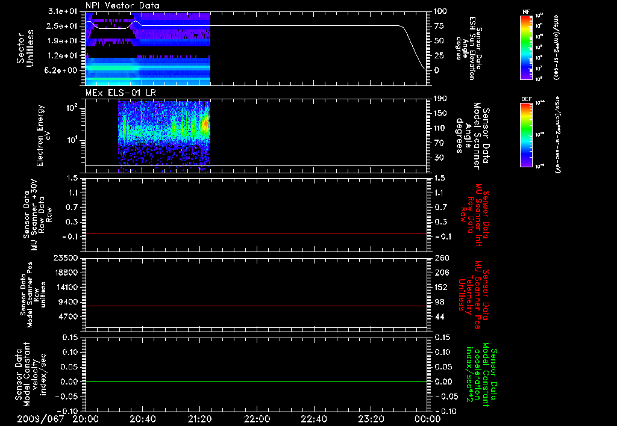Image resolution: width=617 pixels, height=426 pixels.
Task: Click the 'Sector Unitless' y-axis label
Action: 25,48
